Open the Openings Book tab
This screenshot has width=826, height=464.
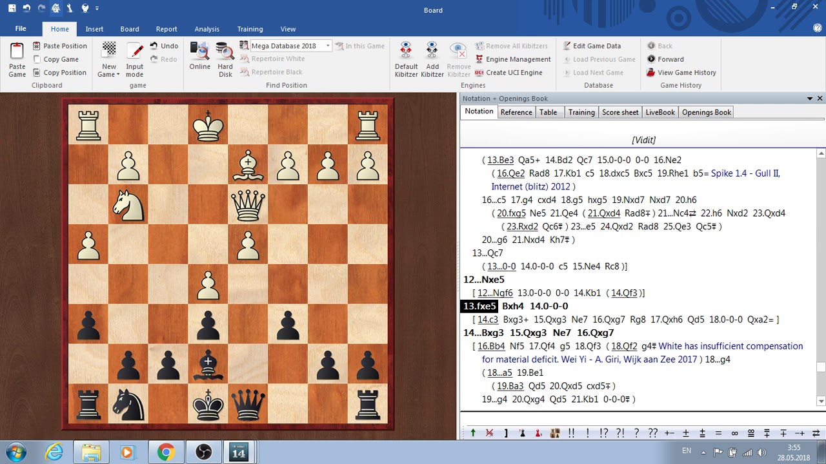pyautogui.click(x=707, y=112)
